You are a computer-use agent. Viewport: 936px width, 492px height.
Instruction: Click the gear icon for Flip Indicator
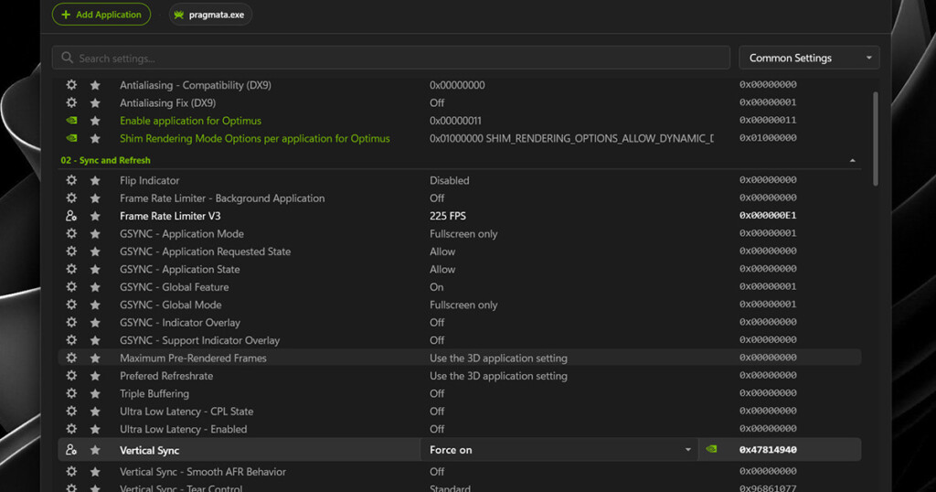[x=71, y=180]
